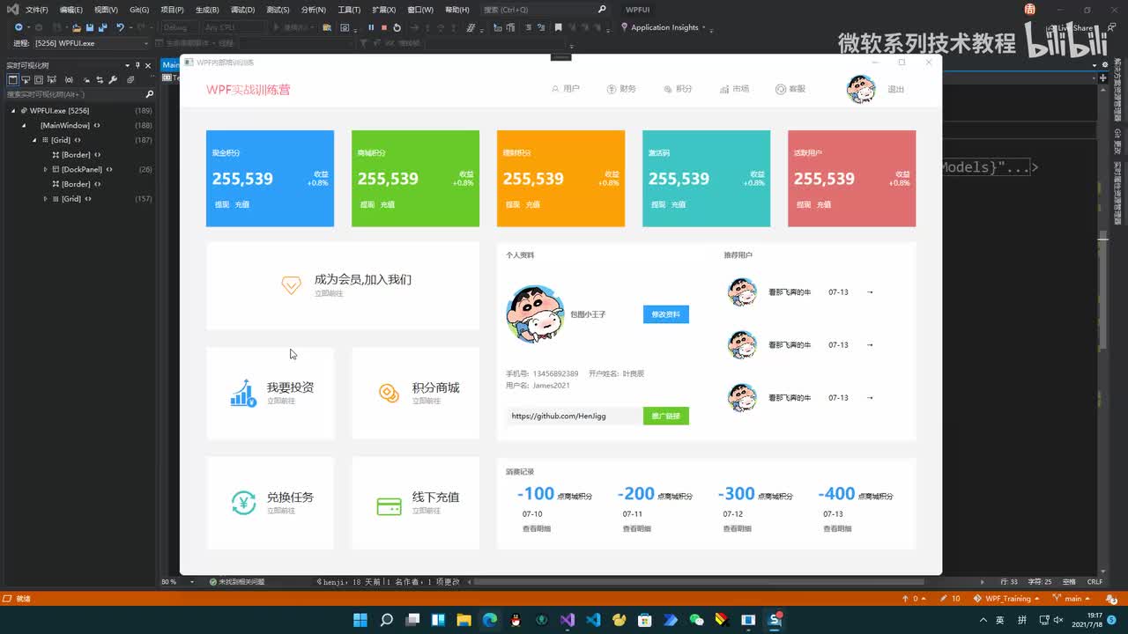Screen dimensions: 1128x634
Task: Click 充值 on the green 商城积分 card
Action: point(388,204)
